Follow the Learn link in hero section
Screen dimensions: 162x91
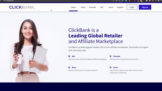(115, 67)
